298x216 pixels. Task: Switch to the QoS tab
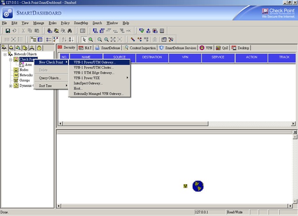coord(222,48)
